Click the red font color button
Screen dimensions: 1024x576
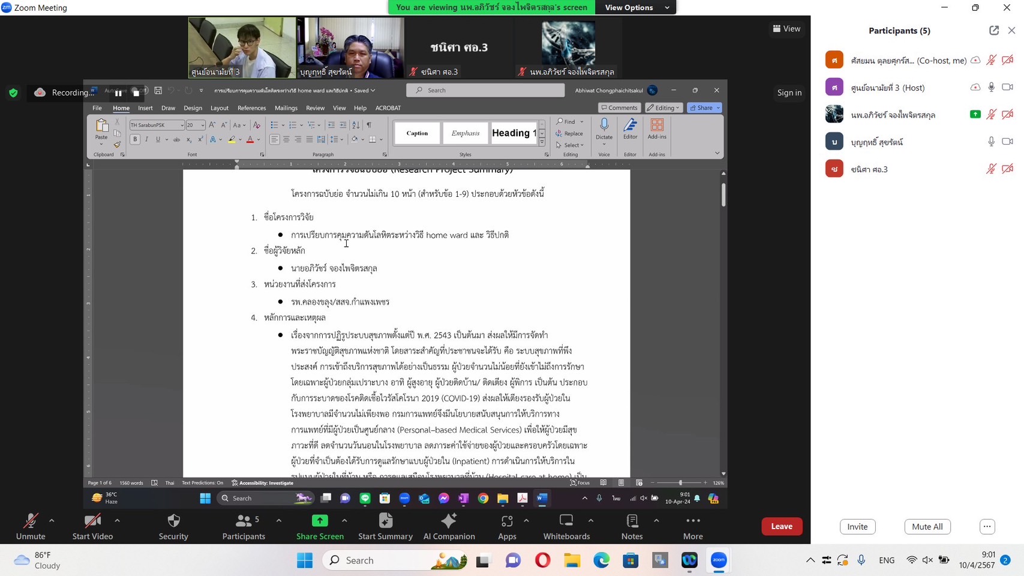250,139
